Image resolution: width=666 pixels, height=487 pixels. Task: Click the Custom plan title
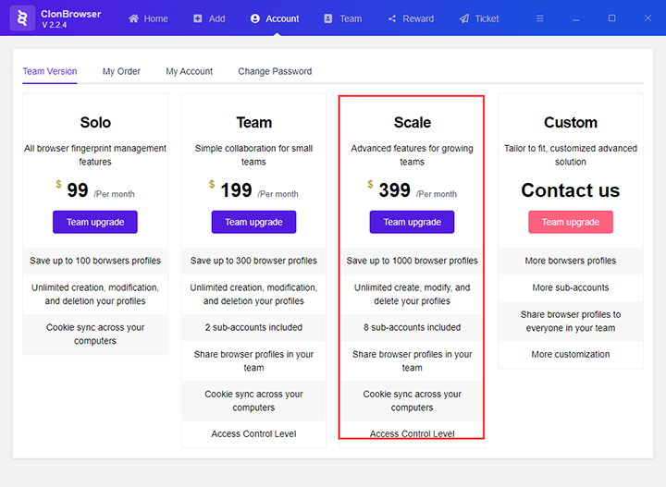[x=571, y=123]
